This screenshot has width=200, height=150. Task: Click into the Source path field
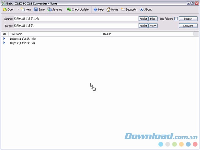tap(76, 19)
